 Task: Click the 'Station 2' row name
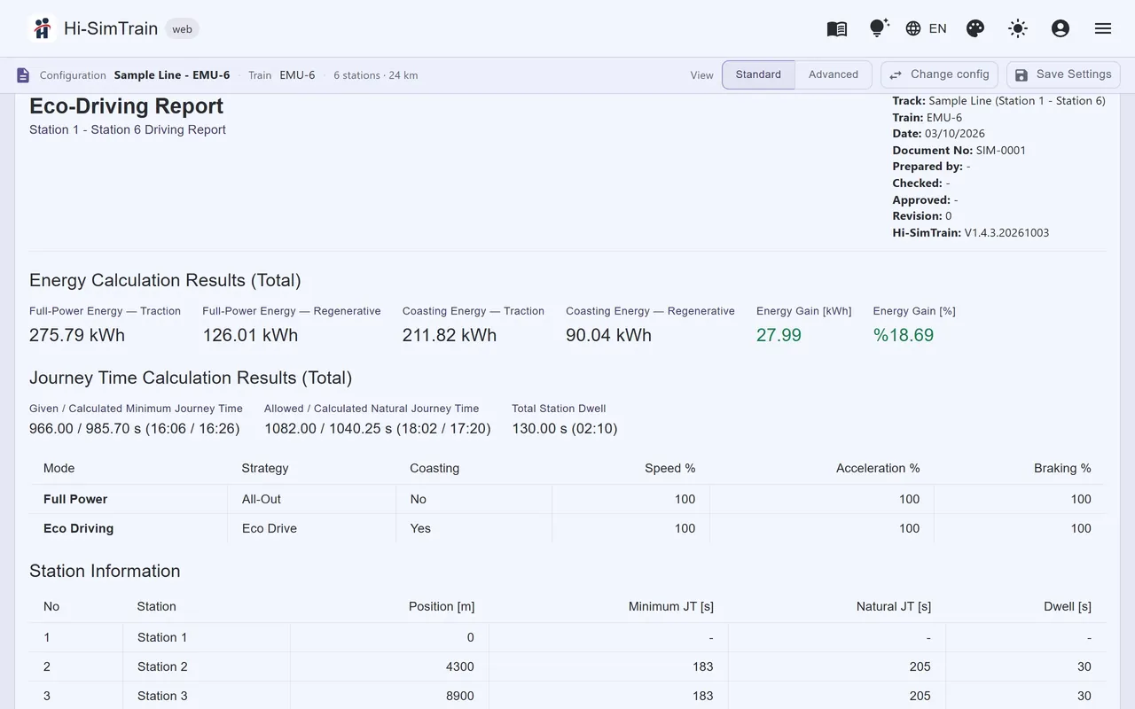[162, 666]
